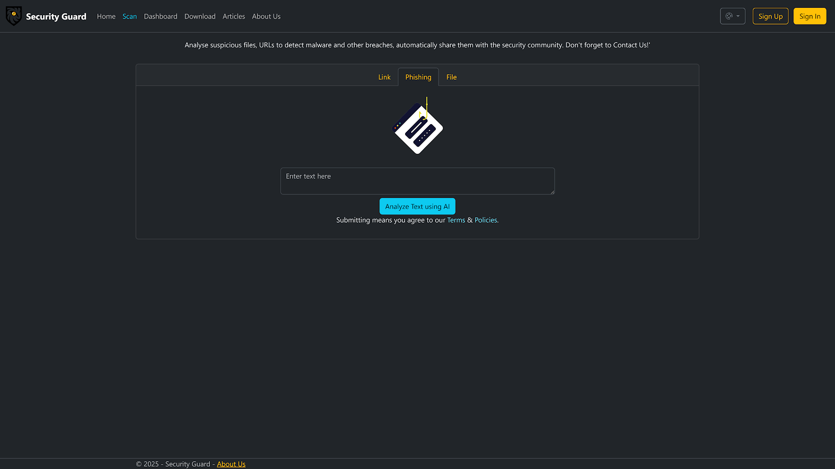This screenshot has width=835, height=469.
Task: Click the 'Analyse suspicious files' description text
Action: pos(417,45)
